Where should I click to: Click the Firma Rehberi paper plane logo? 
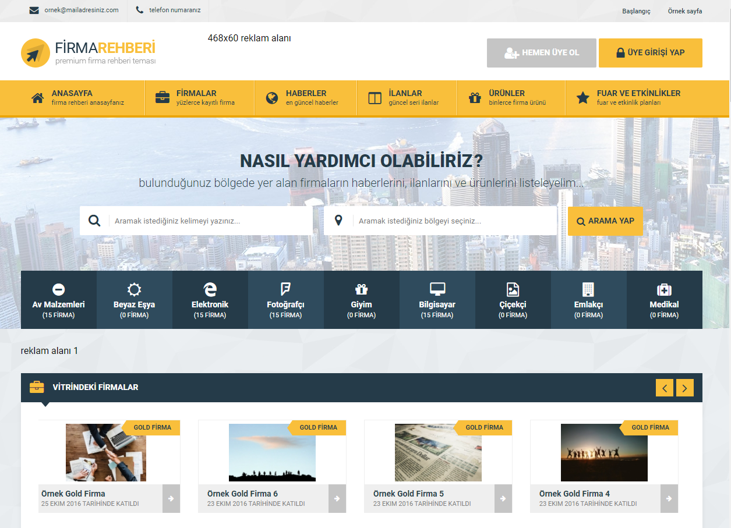(x=35, y=53)
